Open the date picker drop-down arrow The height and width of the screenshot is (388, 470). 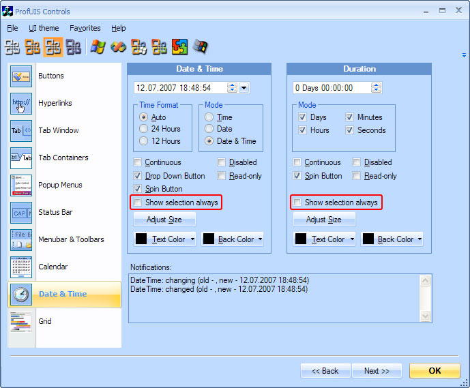(x=244, y=88)
